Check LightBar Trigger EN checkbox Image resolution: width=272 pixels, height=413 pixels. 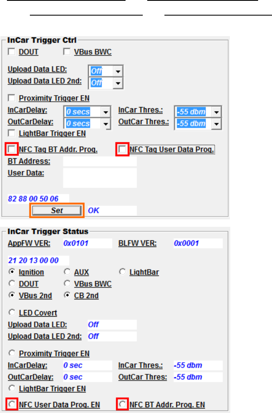click(11, 133)
